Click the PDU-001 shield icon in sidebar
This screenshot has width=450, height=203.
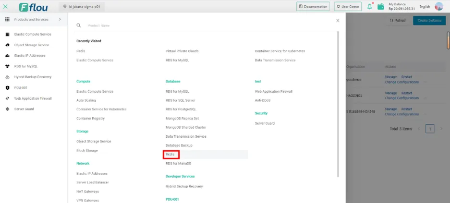(8, 88)
